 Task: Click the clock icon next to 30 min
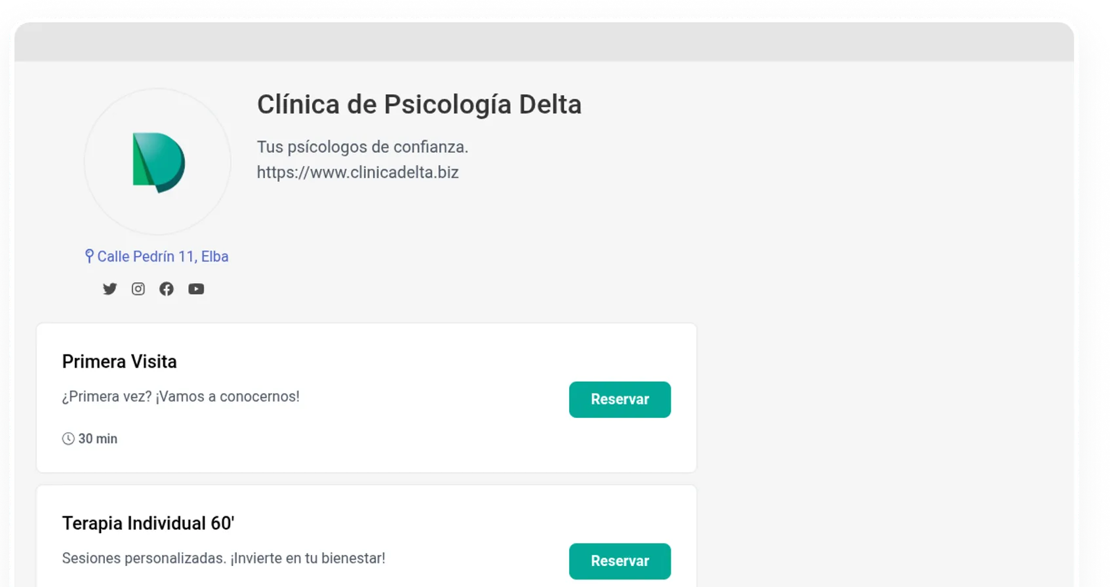click(67, 438)
